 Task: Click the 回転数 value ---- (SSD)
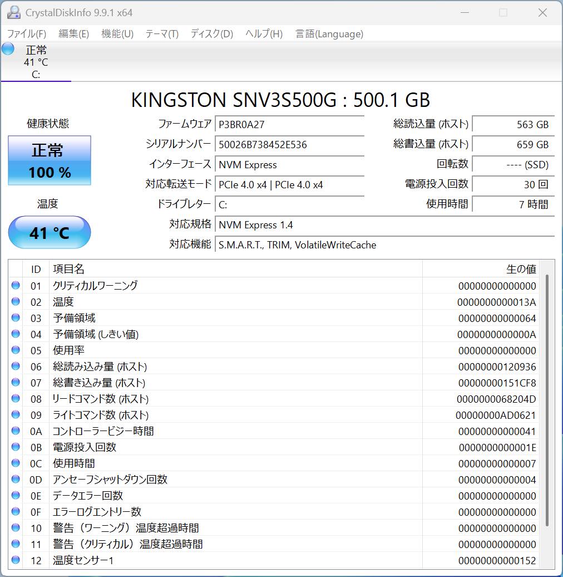[513, 164]
